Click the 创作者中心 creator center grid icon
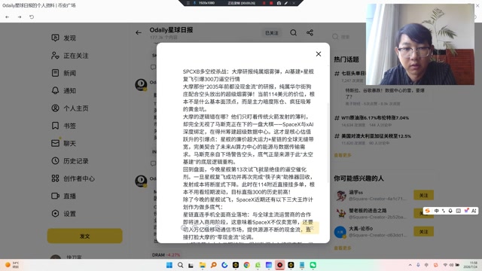482x271 pixels. pyautogui.click(x=55, y=178)
